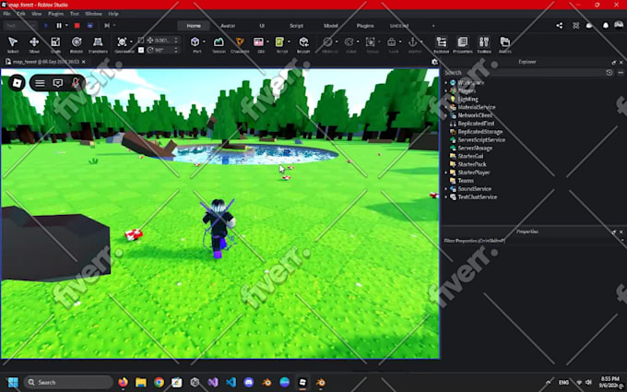
Task: Switch to the Plugins ribbon tab
Action: pyautogui.click(x=365, y=26)
